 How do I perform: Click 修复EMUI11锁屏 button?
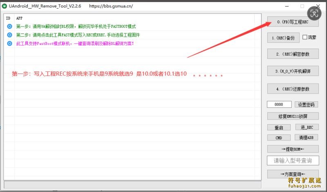(x=293, y=116)
